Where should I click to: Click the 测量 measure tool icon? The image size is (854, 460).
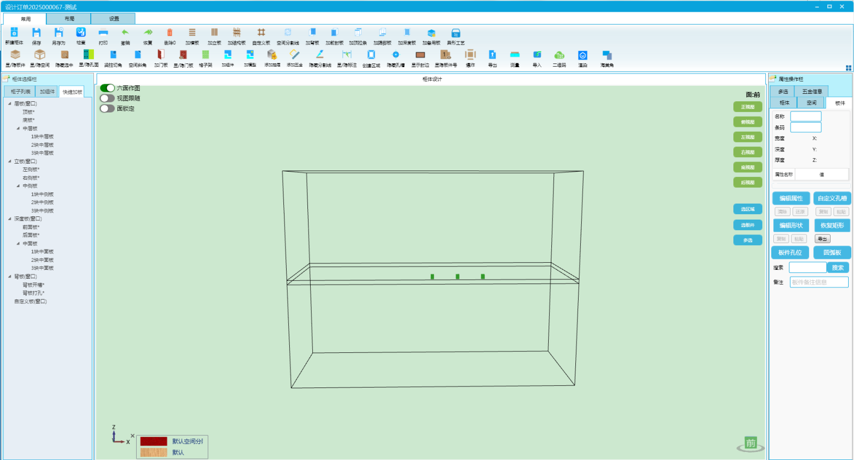[x=515, y=55]
